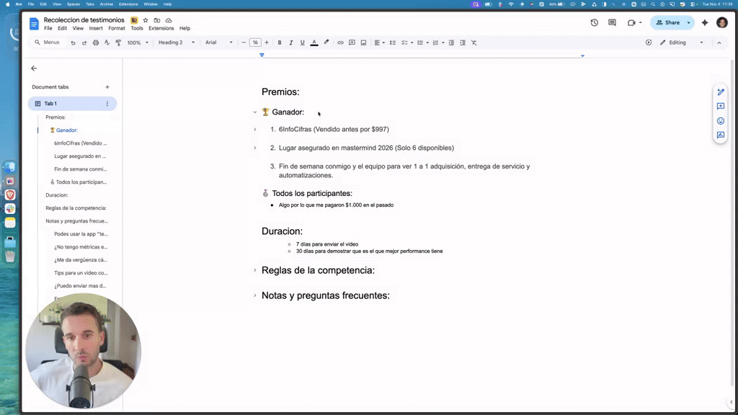Open the Format menu
738x415 pixels.
pos(117,28)
